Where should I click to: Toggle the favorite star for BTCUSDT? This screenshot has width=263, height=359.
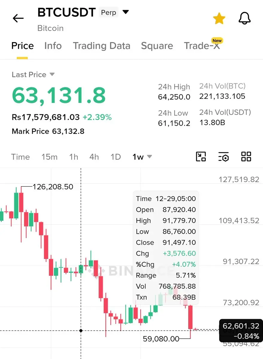pos(219,19)
